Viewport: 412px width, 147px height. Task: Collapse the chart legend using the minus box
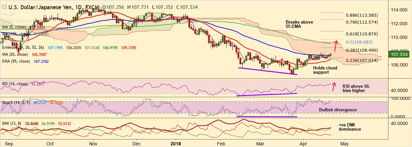[4, 7]
